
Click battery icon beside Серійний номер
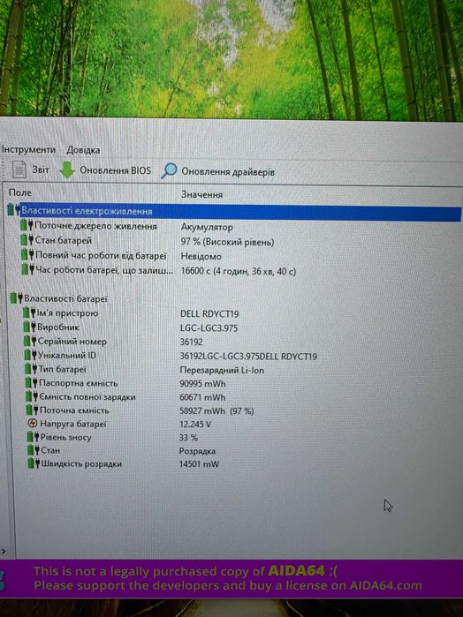point(30,341)
